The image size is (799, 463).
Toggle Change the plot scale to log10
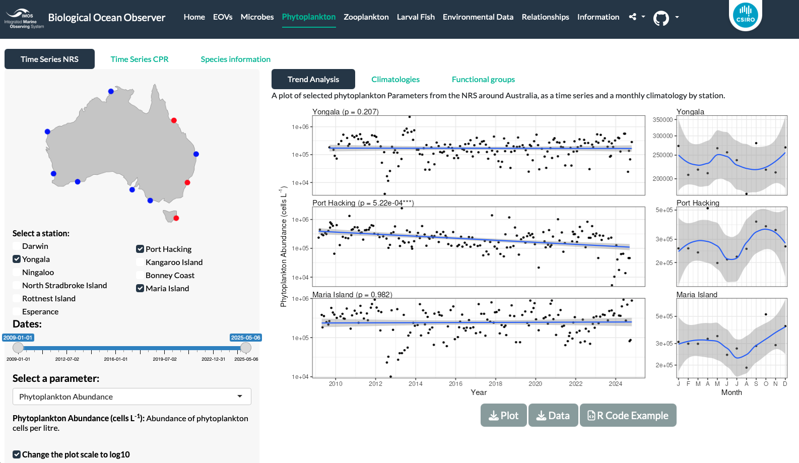pos(17,454)
